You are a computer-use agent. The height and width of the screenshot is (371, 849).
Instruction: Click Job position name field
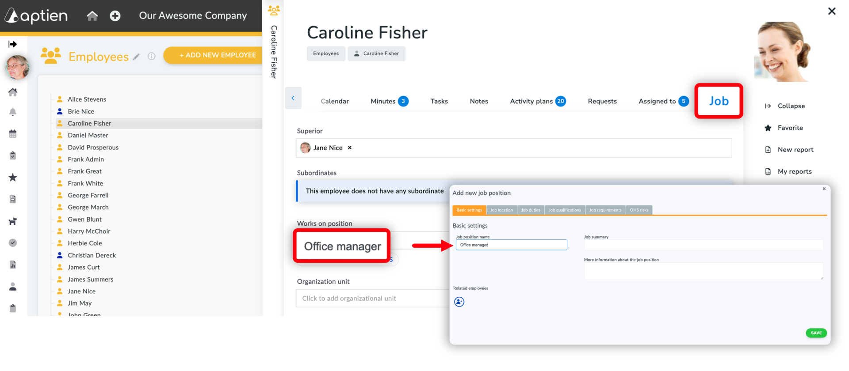point(511,245)
